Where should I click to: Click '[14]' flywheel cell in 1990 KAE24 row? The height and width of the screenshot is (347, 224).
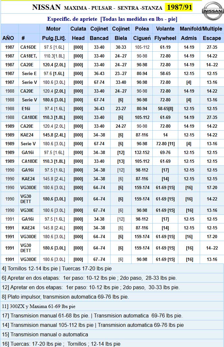[165, 179]
